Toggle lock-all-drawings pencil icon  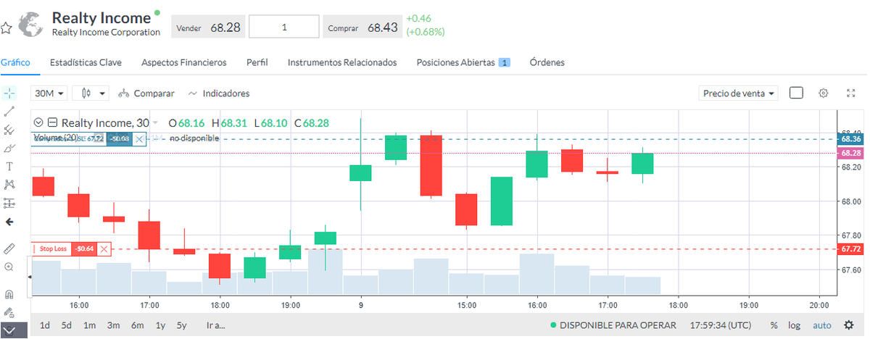[9, 312]
